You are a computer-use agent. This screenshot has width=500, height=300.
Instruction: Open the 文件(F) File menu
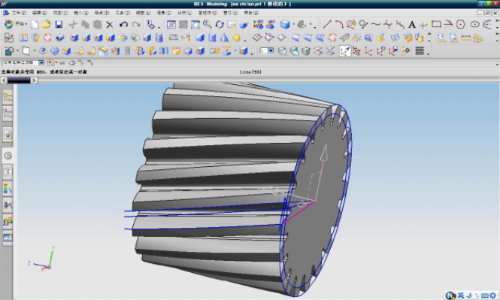click(x=19, y=13)
